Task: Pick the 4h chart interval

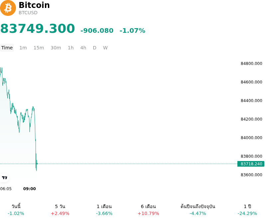Action: point(83,48)
